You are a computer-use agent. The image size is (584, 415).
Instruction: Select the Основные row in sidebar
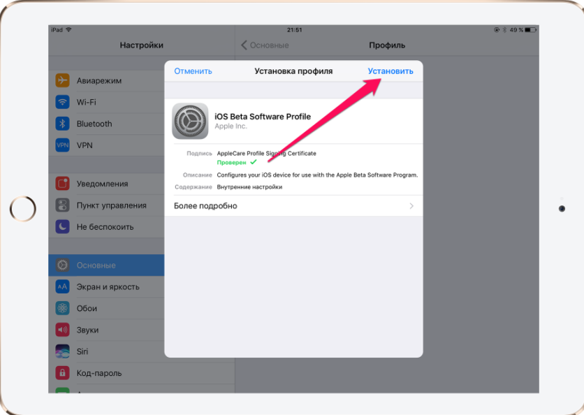coord(106,265)
